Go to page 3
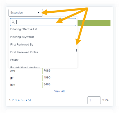 tap(16, 100)
